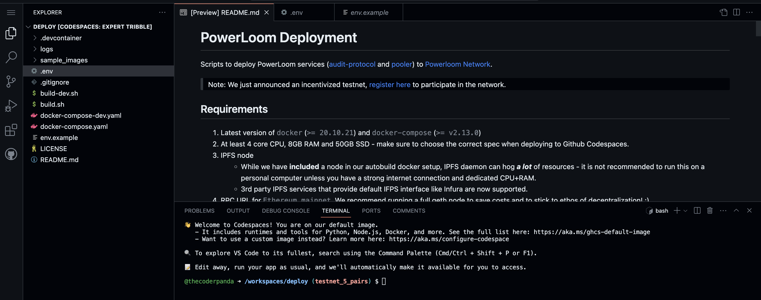This screenshot has height=300, width=761.
Task: Split the editor to the right
Action: click(736, 12)
